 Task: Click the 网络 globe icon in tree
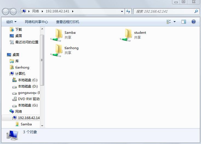12,111
